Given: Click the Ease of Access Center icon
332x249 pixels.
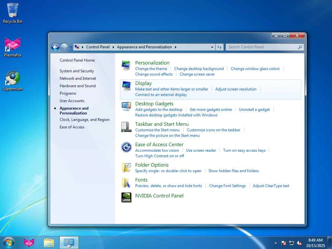Looking at the screenshot, I should click(126, 147).
